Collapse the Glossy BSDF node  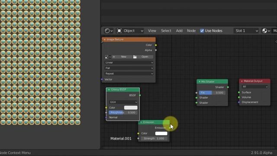tap(109, 90)
